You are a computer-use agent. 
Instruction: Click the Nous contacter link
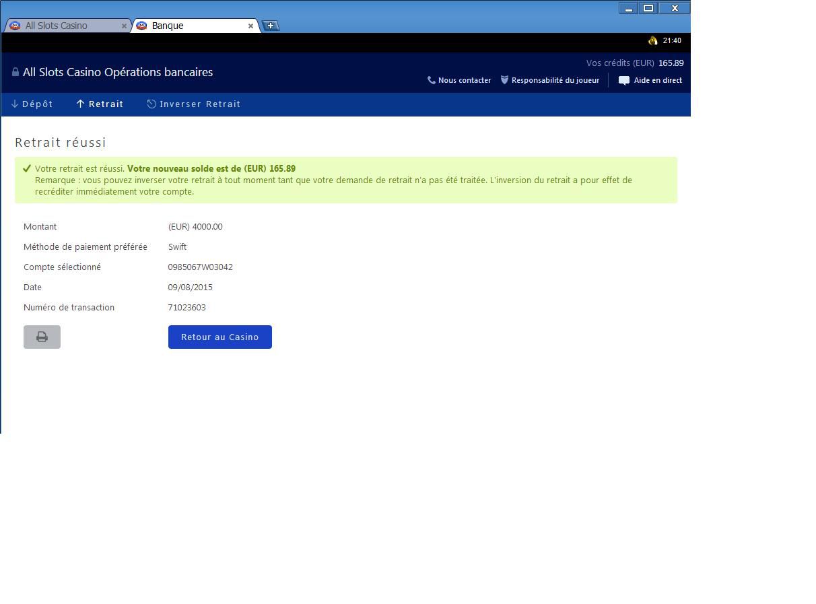(x=459, y=80)
